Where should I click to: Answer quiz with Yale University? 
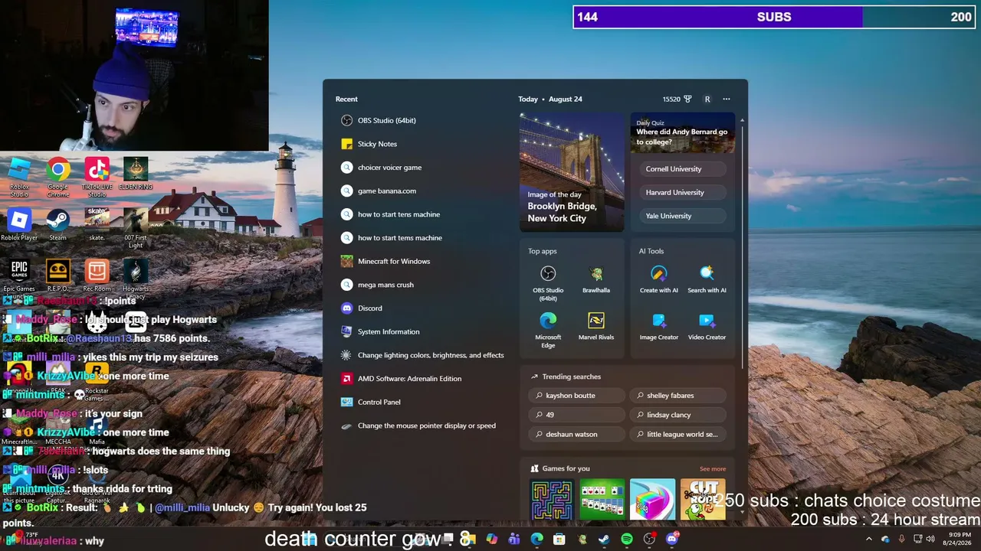click(682, 216)
